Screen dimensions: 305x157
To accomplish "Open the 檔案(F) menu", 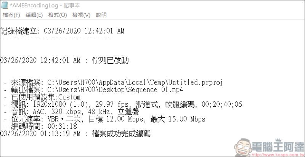I will (x=11, y=15).
